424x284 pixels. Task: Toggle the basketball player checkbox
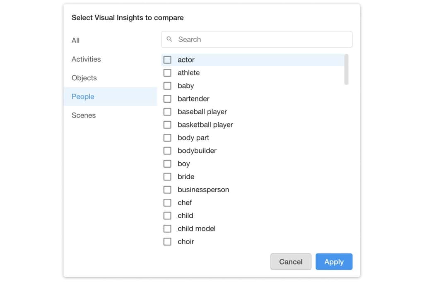pos(167,125)
